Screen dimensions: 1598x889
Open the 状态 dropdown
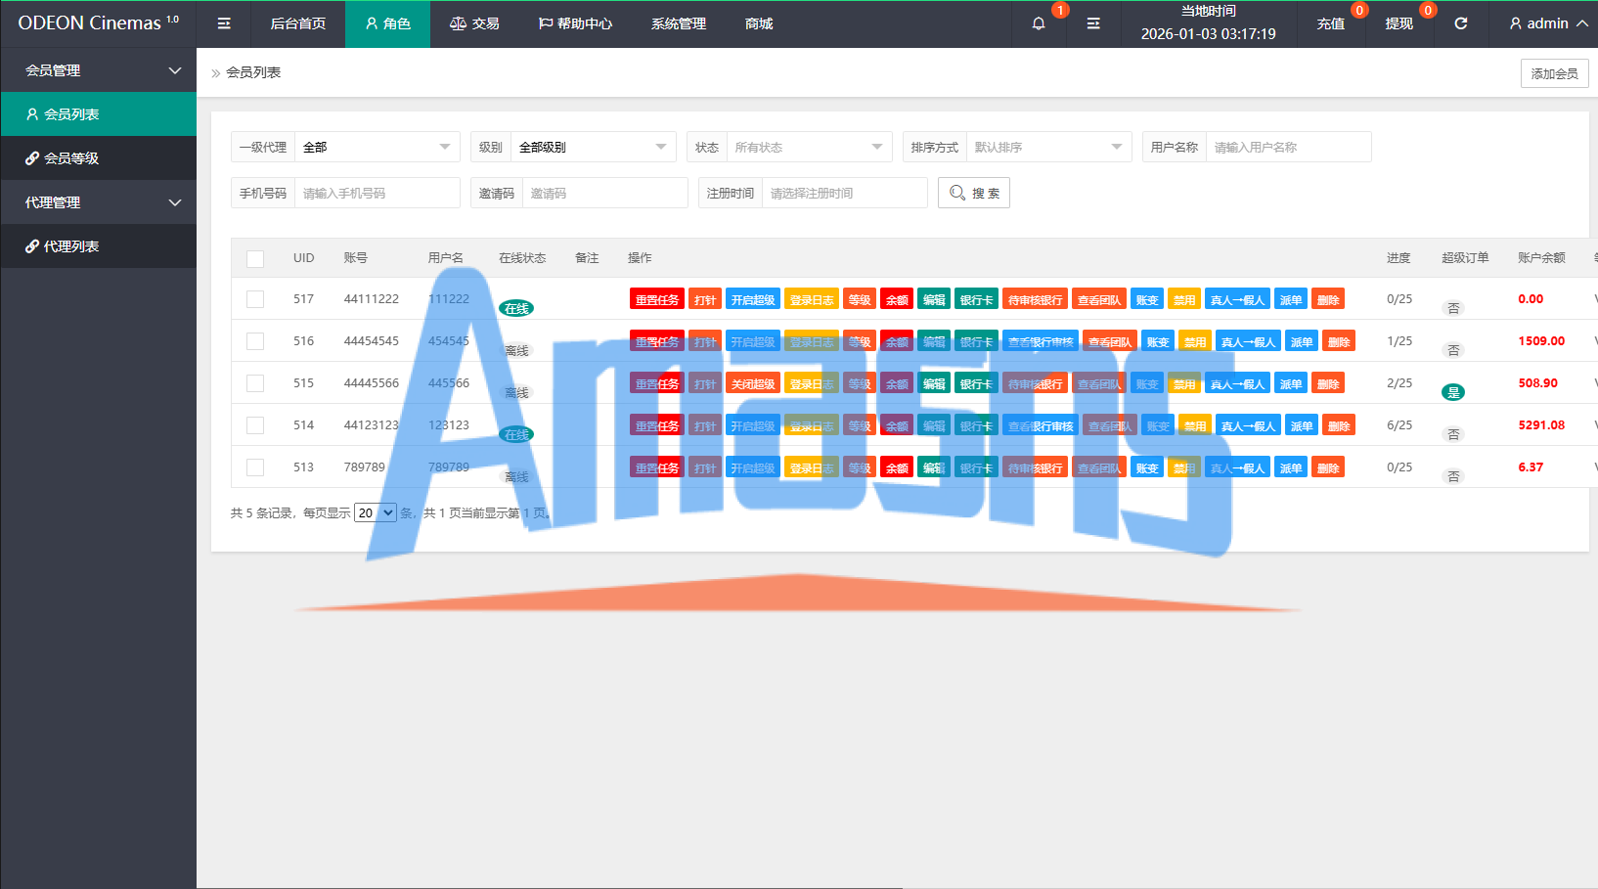point(810,147)
